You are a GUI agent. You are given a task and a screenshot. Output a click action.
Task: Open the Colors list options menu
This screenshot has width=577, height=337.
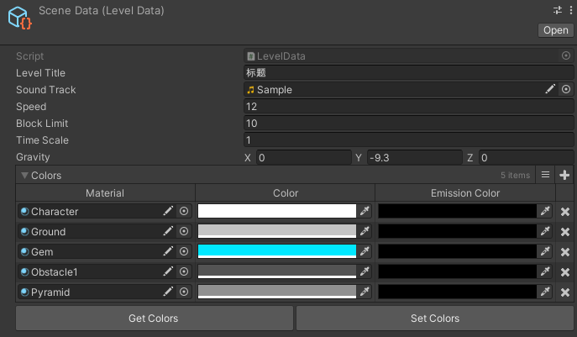pyautogui.click(x=545, y=175)
